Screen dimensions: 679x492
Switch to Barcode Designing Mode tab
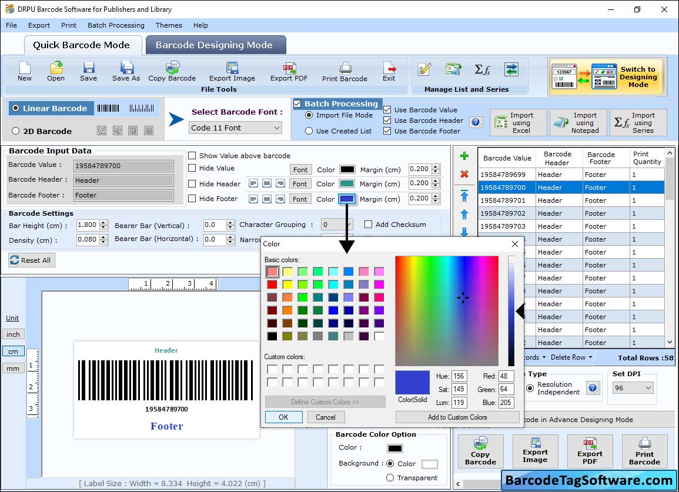214,45
